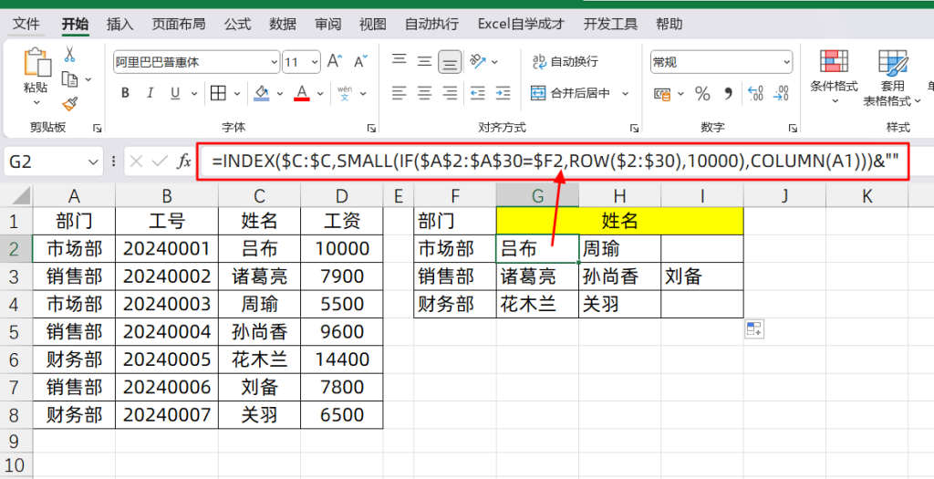Image resolution: width=934 pixels, height=479 pixels.
Task: Open the font name dropdown
Action: coord(275,63)
